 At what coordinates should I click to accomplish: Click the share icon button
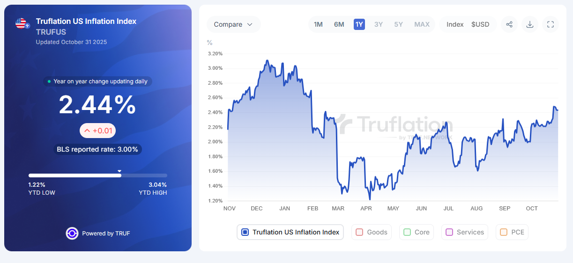tap(509, 24)
